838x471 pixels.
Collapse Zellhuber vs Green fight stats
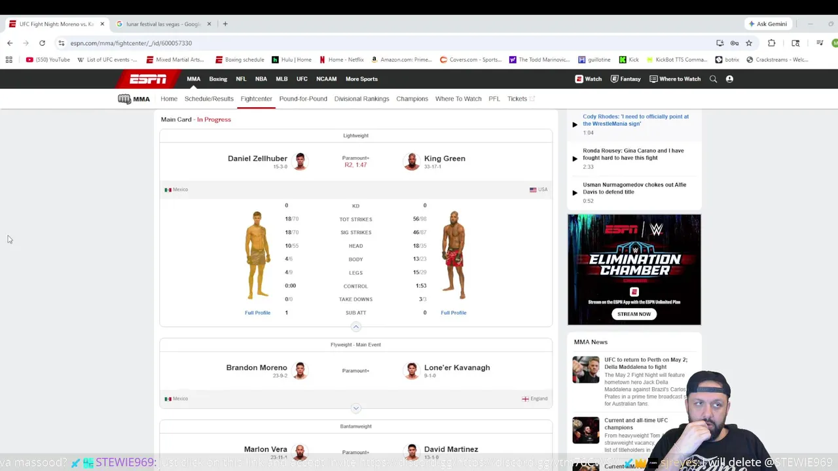click(355, 326)
